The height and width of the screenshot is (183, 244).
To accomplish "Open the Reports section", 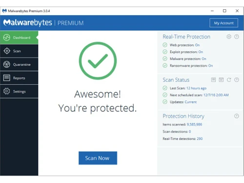I will click(x=19, y=78).
